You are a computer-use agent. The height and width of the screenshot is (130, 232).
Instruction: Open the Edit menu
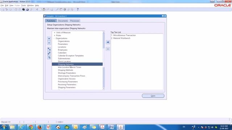point(7,5)
